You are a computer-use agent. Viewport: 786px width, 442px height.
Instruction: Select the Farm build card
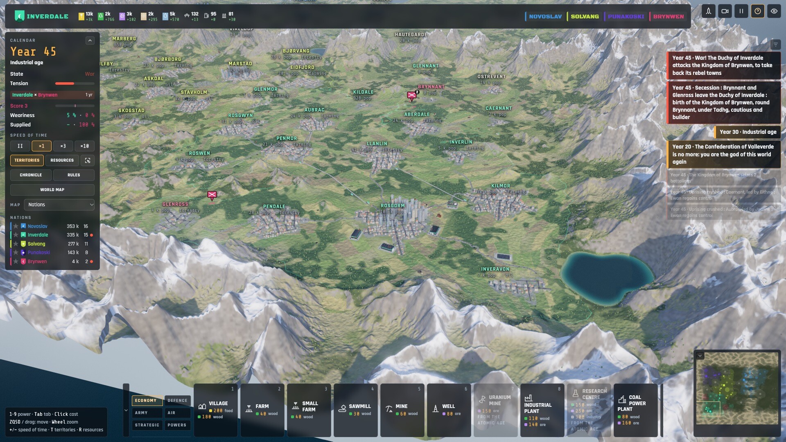pos(262,410)
